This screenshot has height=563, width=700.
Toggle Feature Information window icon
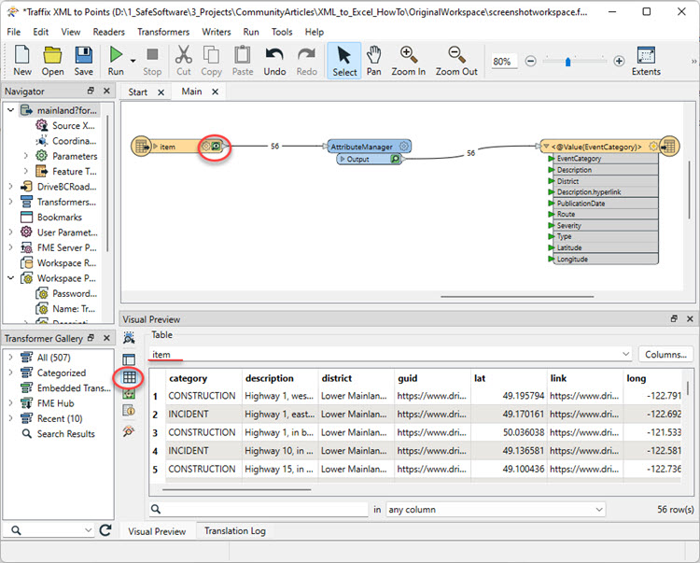pyautogui.click(x=129, y=410)
